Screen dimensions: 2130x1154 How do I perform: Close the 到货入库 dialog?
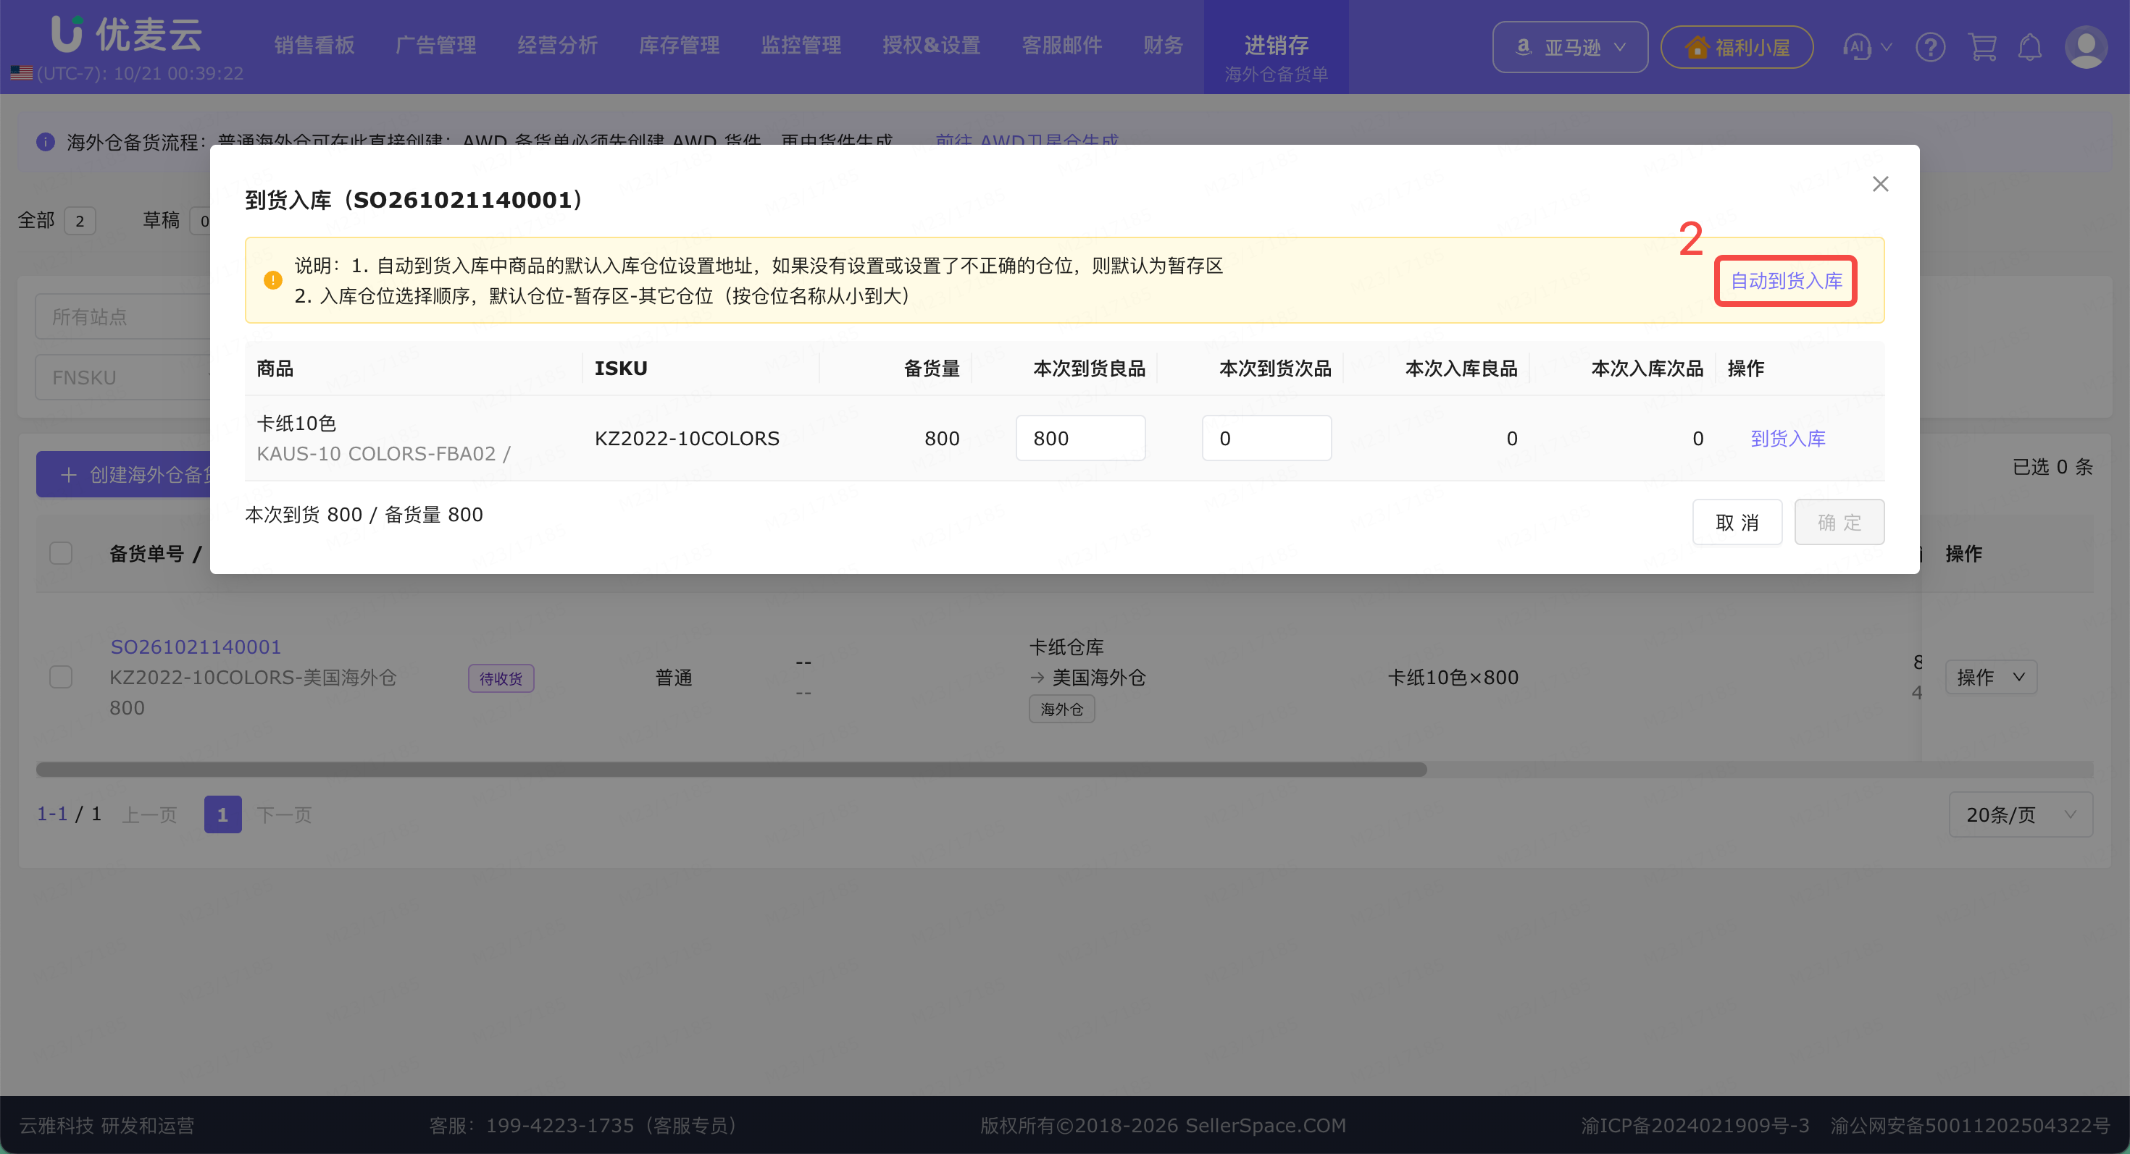click(1880, 184)
